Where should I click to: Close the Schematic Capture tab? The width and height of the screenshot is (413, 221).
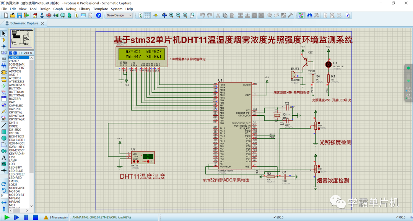click(x=43, y=23)
